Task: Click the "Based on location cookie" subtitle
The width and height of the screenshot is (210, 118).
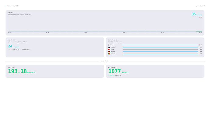Action: click(x=115, y=42)
